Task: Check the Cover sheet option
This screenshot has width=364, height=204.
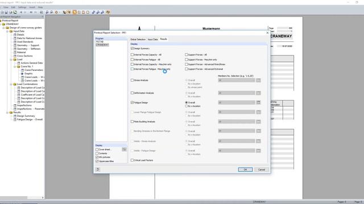Action: 97,150
